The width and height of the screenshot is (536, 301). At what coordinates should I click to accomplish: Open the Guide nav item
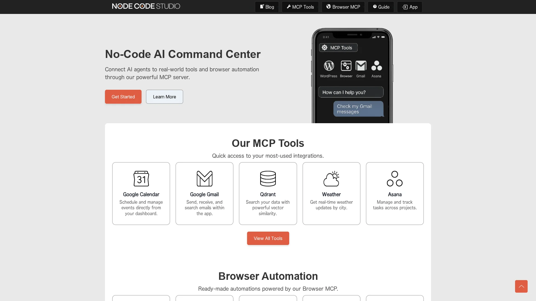[381, 7]
